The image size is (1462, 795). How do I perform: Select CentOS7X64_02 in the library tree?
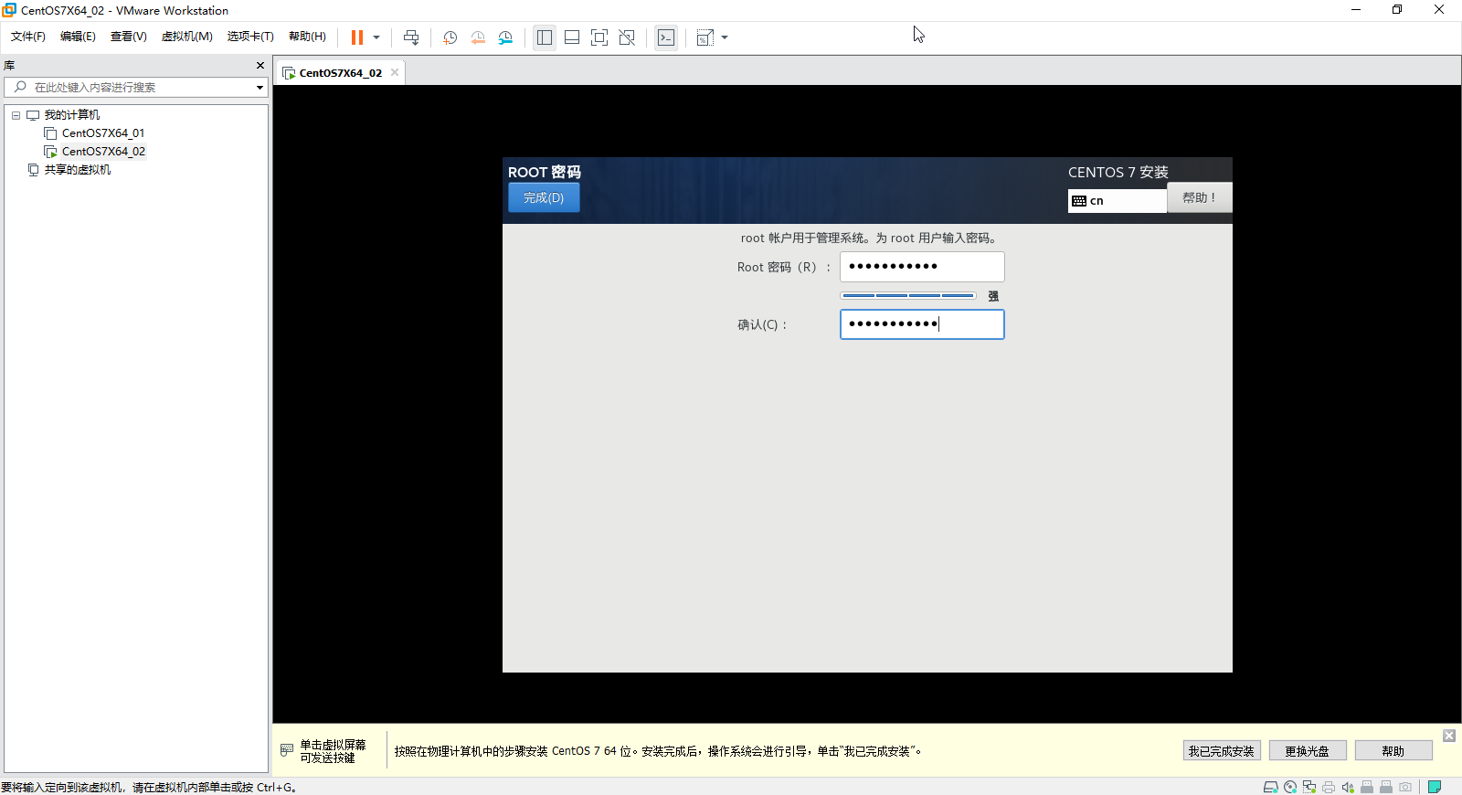(103, 152)
